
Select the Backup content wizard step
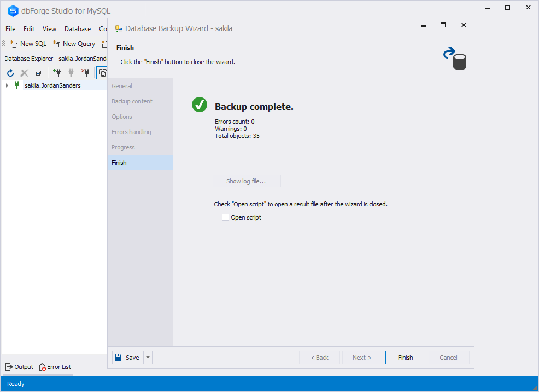[140, 101]
